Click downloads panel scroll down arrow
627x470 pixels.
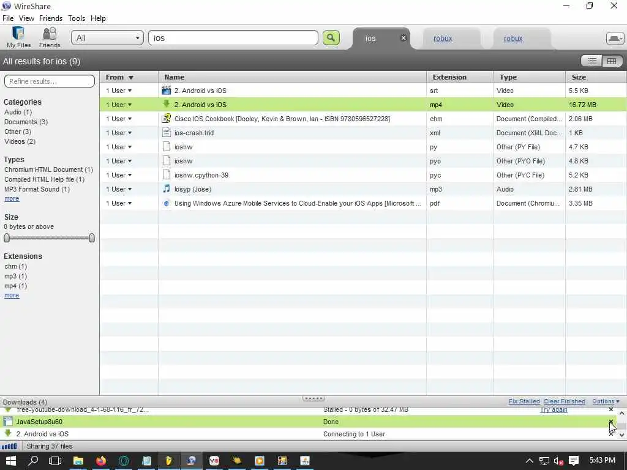pyautogui.click(x=621, y=435)
